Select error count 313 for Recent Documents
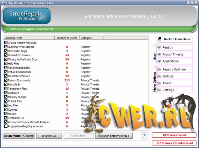199x148 pixels. [67, 80]
